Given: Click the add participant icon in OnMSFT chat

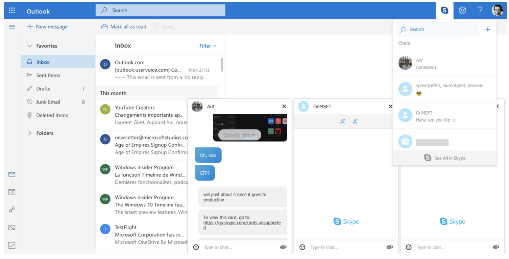Looking at the screenshot, I should (x=343, y=122).
